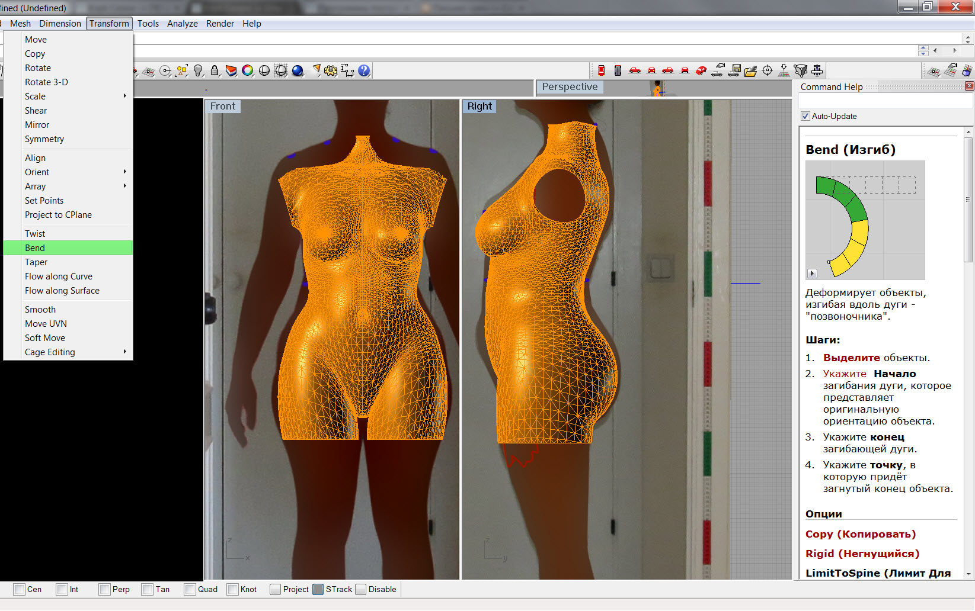Click the perspective red car view icon
This screenshot has height=611, width=975.
701,71
